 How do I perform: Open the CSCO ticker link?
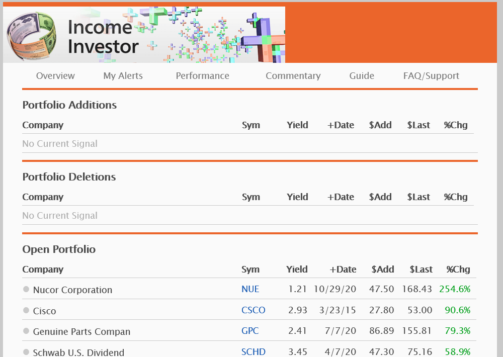254,310
